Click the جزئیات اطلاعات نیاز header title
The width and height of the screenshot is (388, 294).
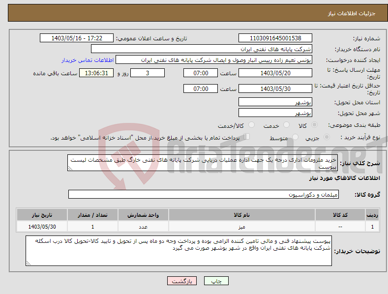352,13
